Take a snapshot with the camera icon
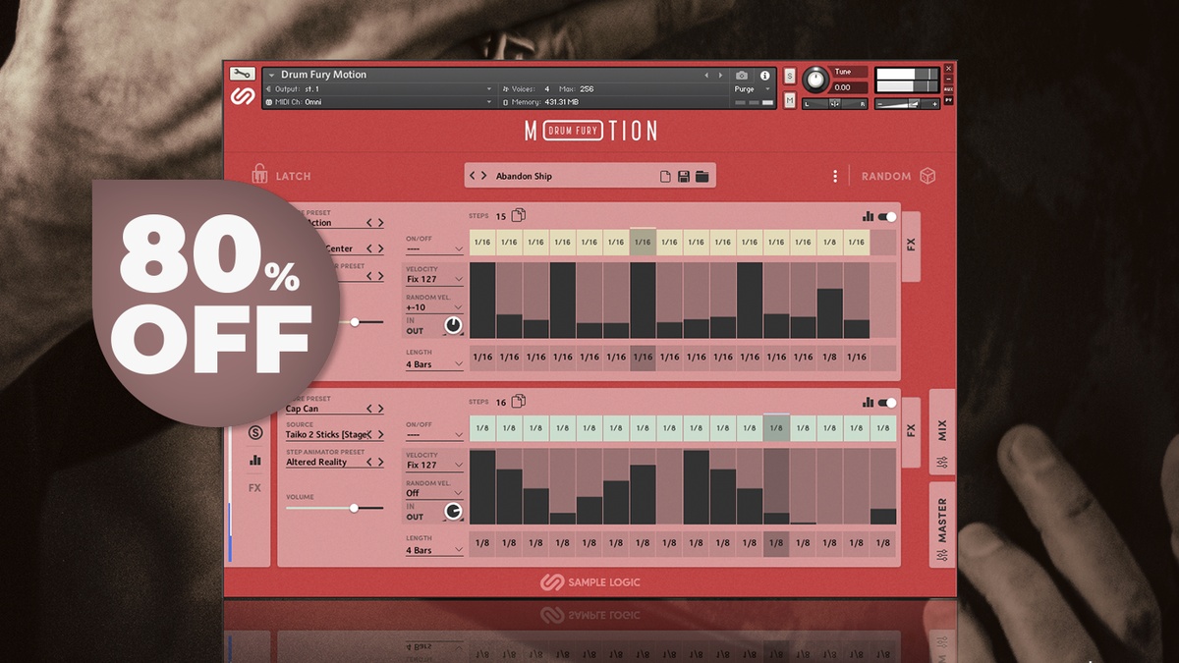Image resolution: width=1179 pixels, height=663 pixels. [x=742, y=75]
